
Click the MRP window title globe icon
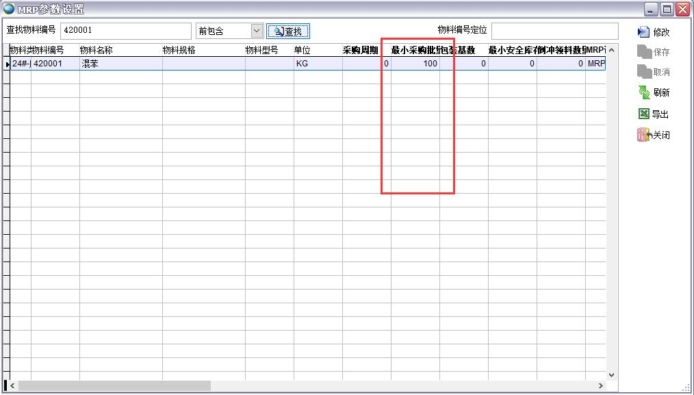[8, 9]
